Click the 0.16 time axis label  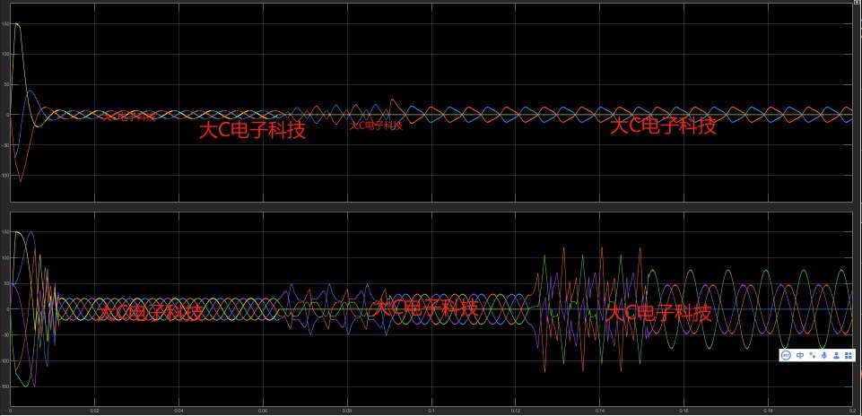click(x=684, y=411)
